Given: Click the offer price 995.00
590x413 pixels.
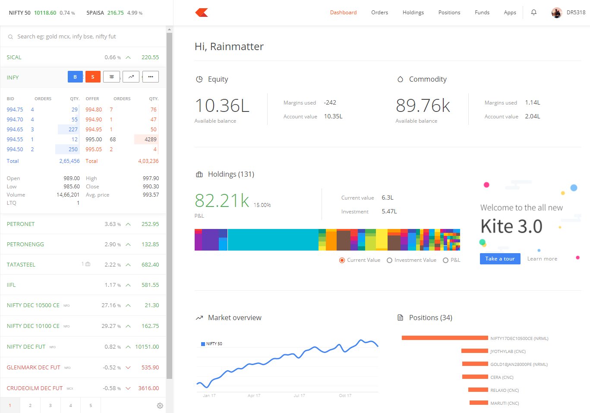Looking at the screenshot, I should click(x=94, y=140).
